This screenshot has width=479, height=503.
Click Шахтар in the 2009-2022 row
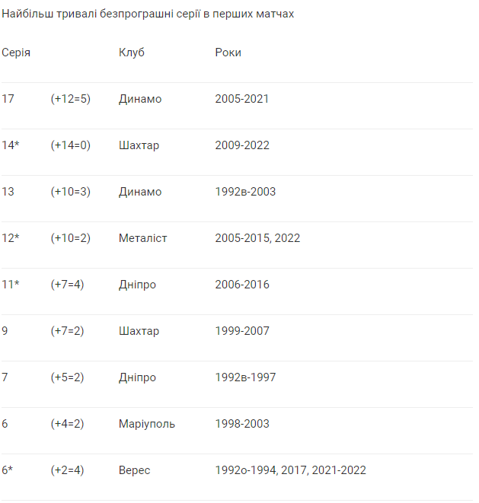(x=139, y=145)
